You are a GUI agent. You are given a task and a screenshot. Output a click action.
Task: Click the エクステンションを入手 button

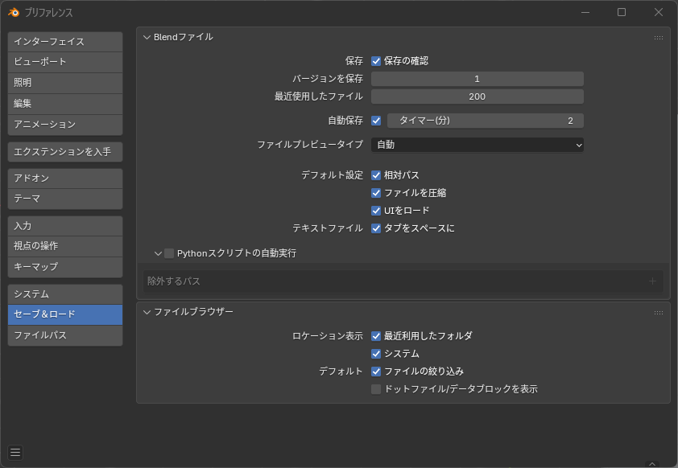point(65,152)
